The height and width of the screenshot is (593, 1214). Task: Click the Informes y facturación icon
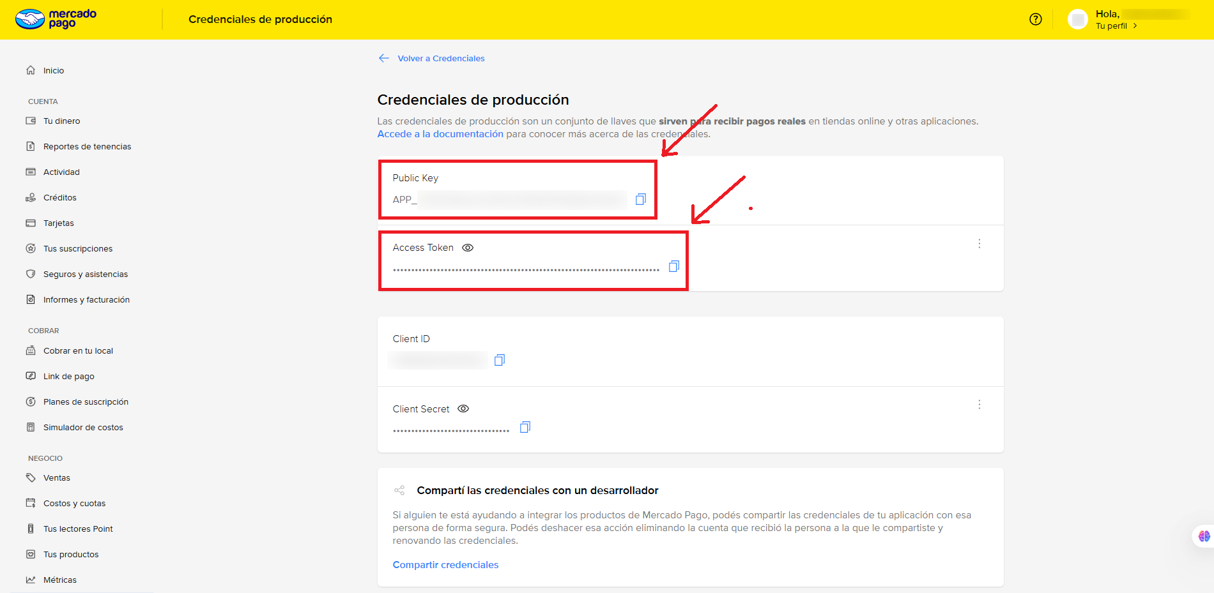coord(31,299)
